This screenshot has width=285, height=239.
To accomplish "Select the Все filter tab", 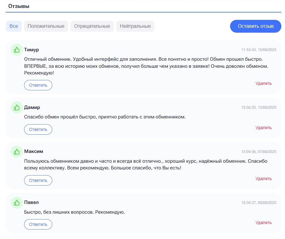I will click(x=14, y=26).
